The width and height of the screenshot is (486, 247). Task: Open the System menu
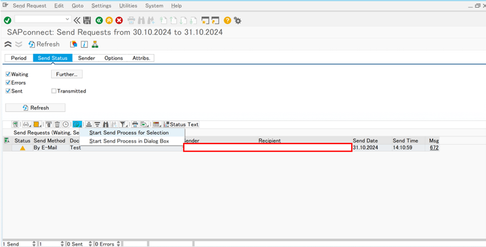(154, 5)
